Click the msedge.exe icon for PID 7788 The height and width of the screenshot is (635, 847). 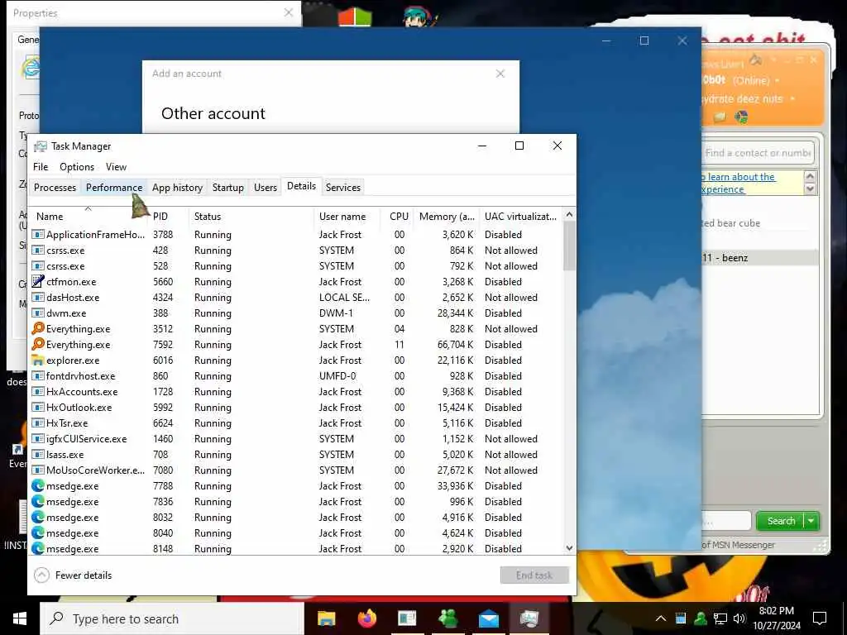38,485
